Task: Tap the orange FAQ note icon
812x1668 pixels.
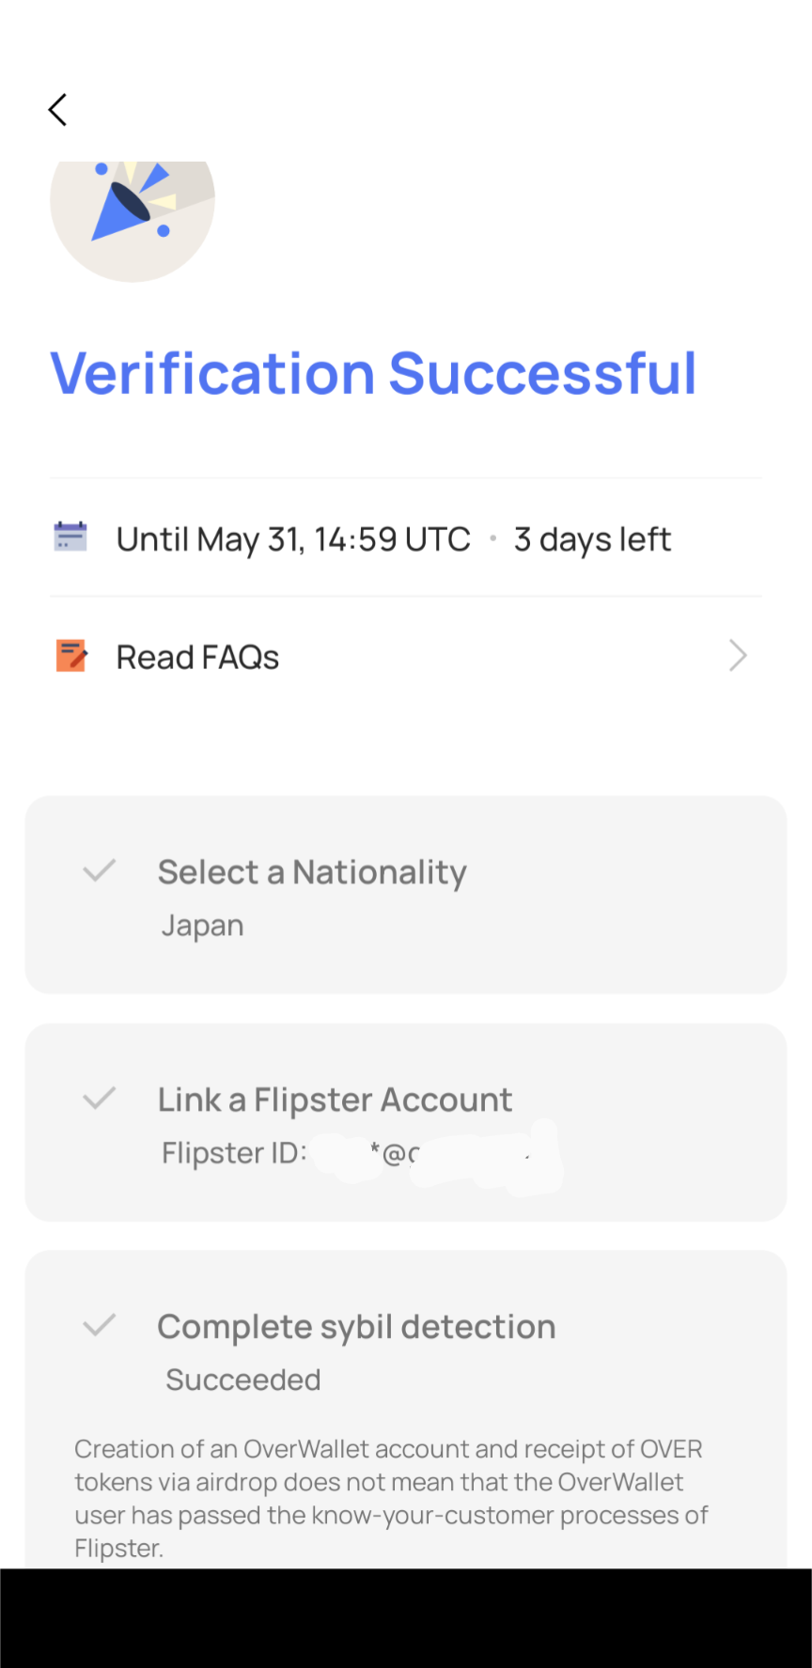Action: point(71,656)
